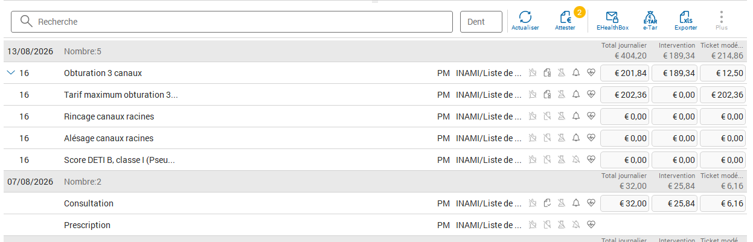Image resolution: width=753 pixels, height=242 pixels.
Task: Click the attestation document icon on Consultation row
Action: pyautogui.click(x=547, y=203)
